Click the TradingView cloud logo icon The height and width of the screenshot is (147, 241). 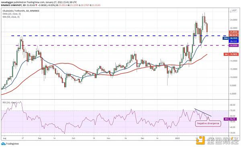(x=3, y=144)
